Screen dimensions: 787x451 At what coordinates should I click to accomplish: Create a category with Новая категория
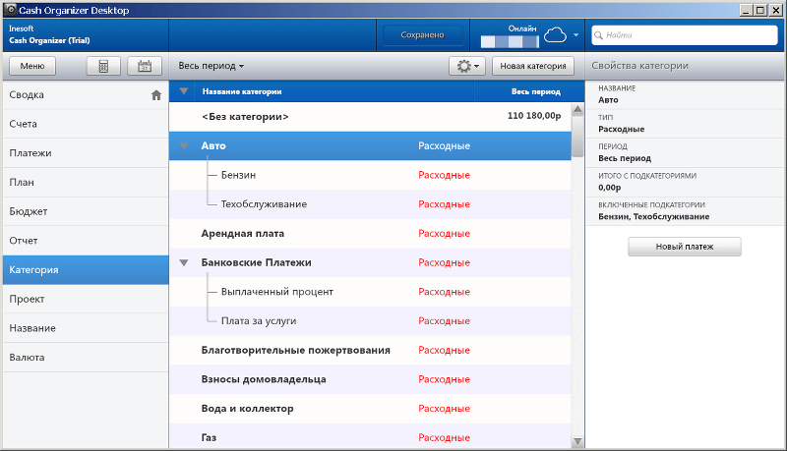click(533, 66)
